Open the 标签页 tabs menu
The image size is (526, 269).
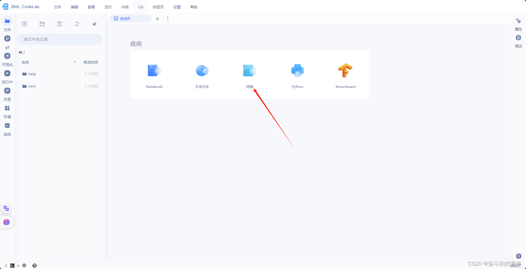pos(158,7)
